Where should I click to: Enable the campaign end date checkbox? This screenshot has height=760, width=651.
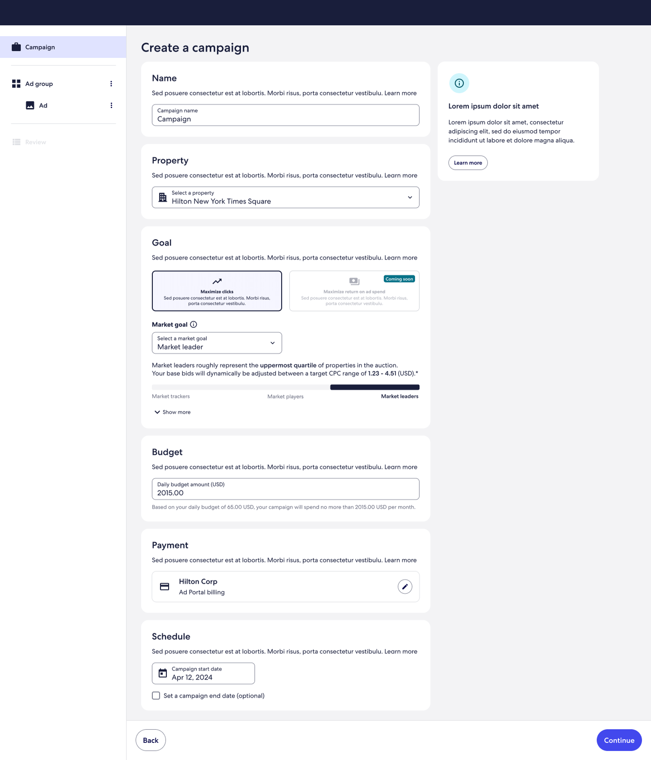pyautogui.click(x=156, y=696)
